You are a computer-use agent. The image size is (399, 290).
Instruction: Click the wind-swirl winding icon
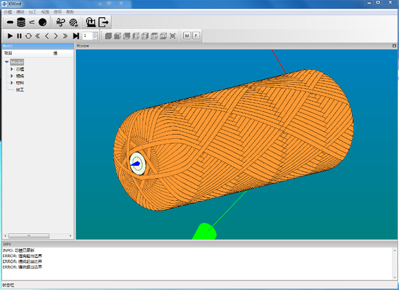(x=60, y=22)
